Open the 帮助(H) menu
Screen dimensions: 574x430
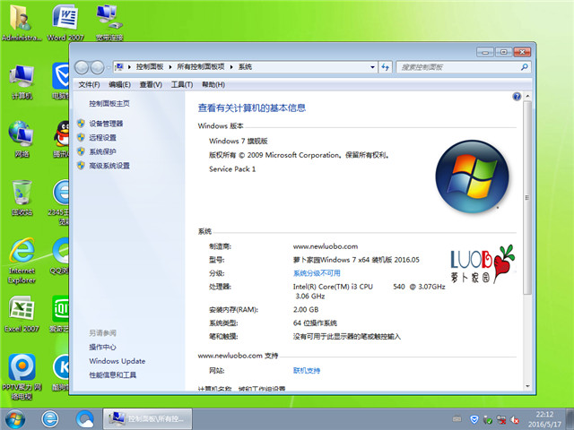213,84
